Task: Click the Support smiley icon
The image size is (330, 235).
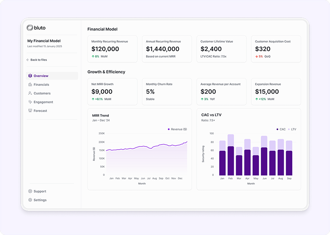Action: 30,192
